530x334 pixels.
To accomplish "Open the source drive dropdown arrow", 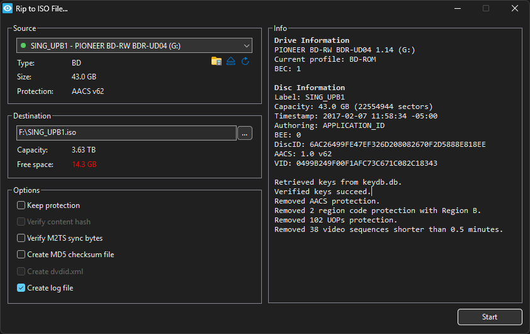I will click(245, 45).
